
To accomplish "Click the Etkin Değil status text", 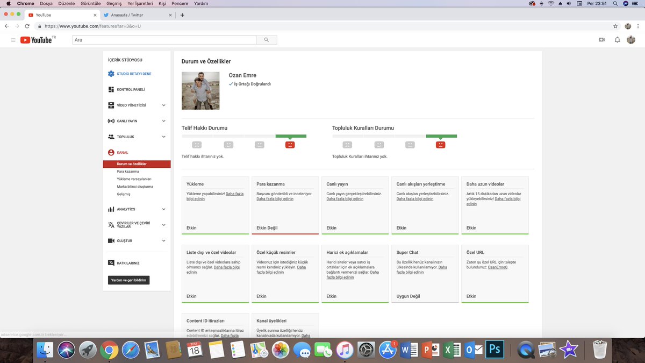I will [x=267, y=228].
